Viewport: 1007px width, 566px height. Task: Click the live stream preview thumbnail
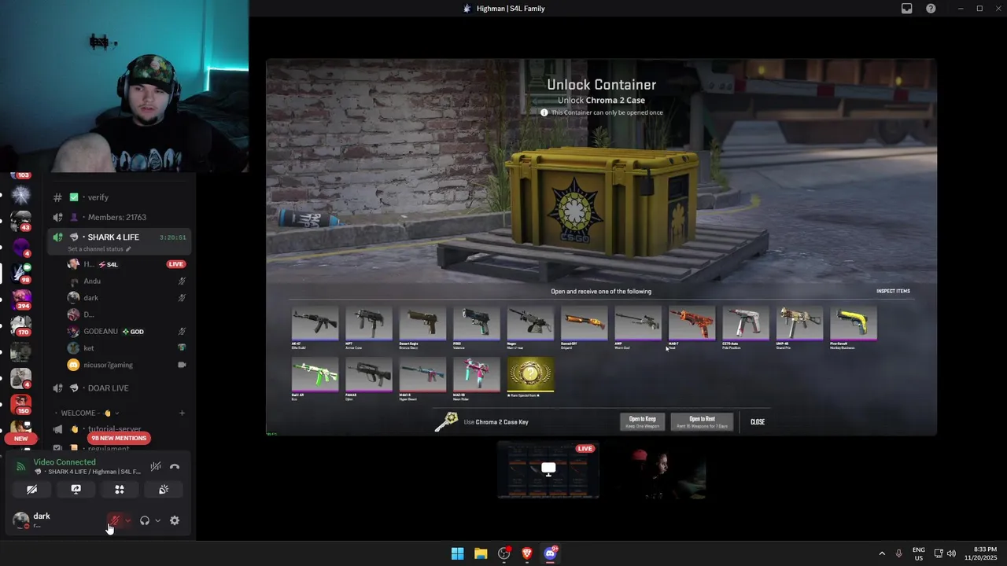(548, 469)
